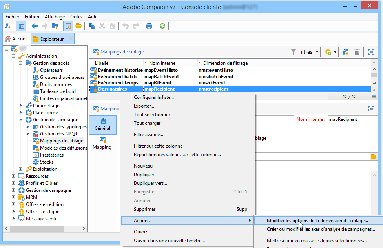
Task: Click the print icon in toolbar
Action: pyautogui.click(x=149, y=26)
